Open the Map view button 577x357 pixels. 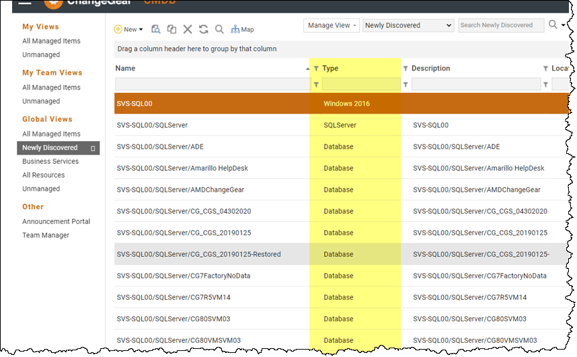coord(242,30)
